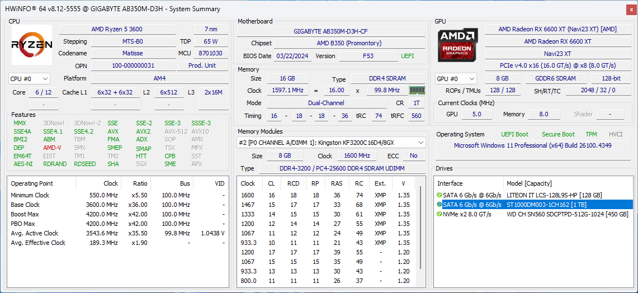The image size is (638, 293).
Task: Click the AMD Radeon Graphics logo
Action: tap(458, 45)
